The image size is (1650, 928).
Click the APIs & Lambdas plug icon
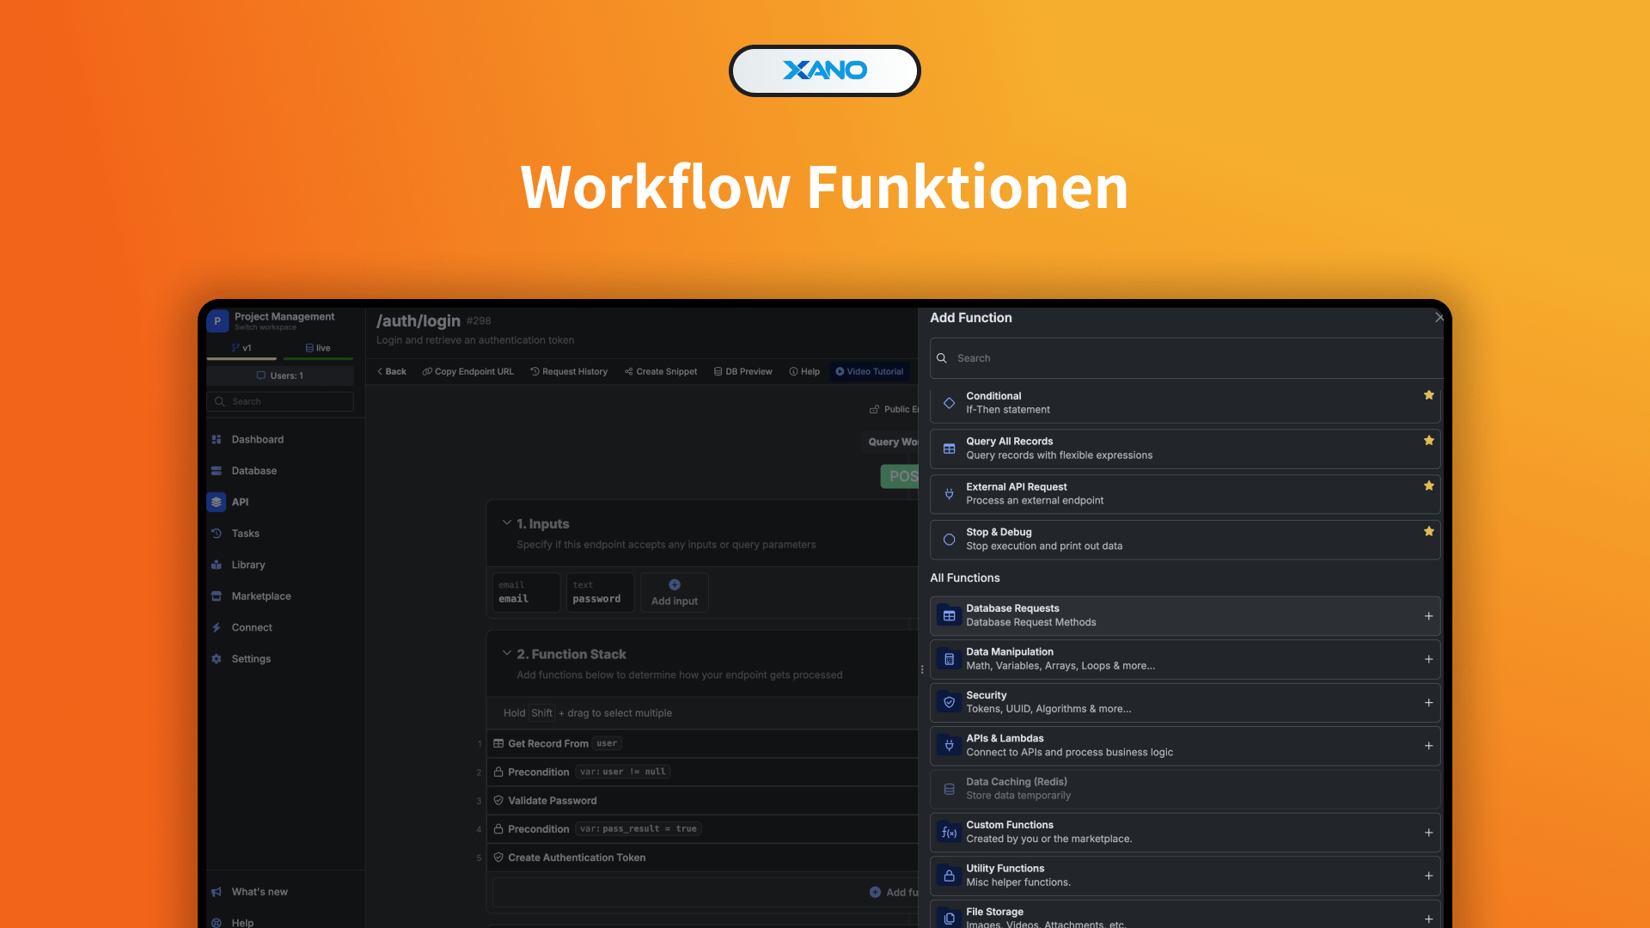pyautogui.click(x=949, y=746)
